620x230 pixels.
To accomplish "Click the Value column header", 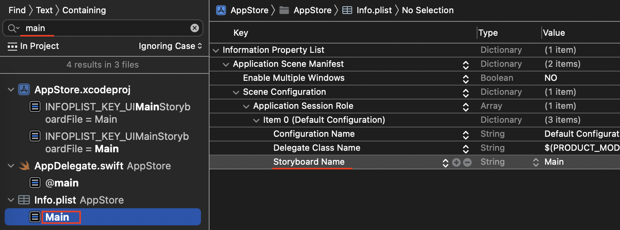I will [554, 33].
